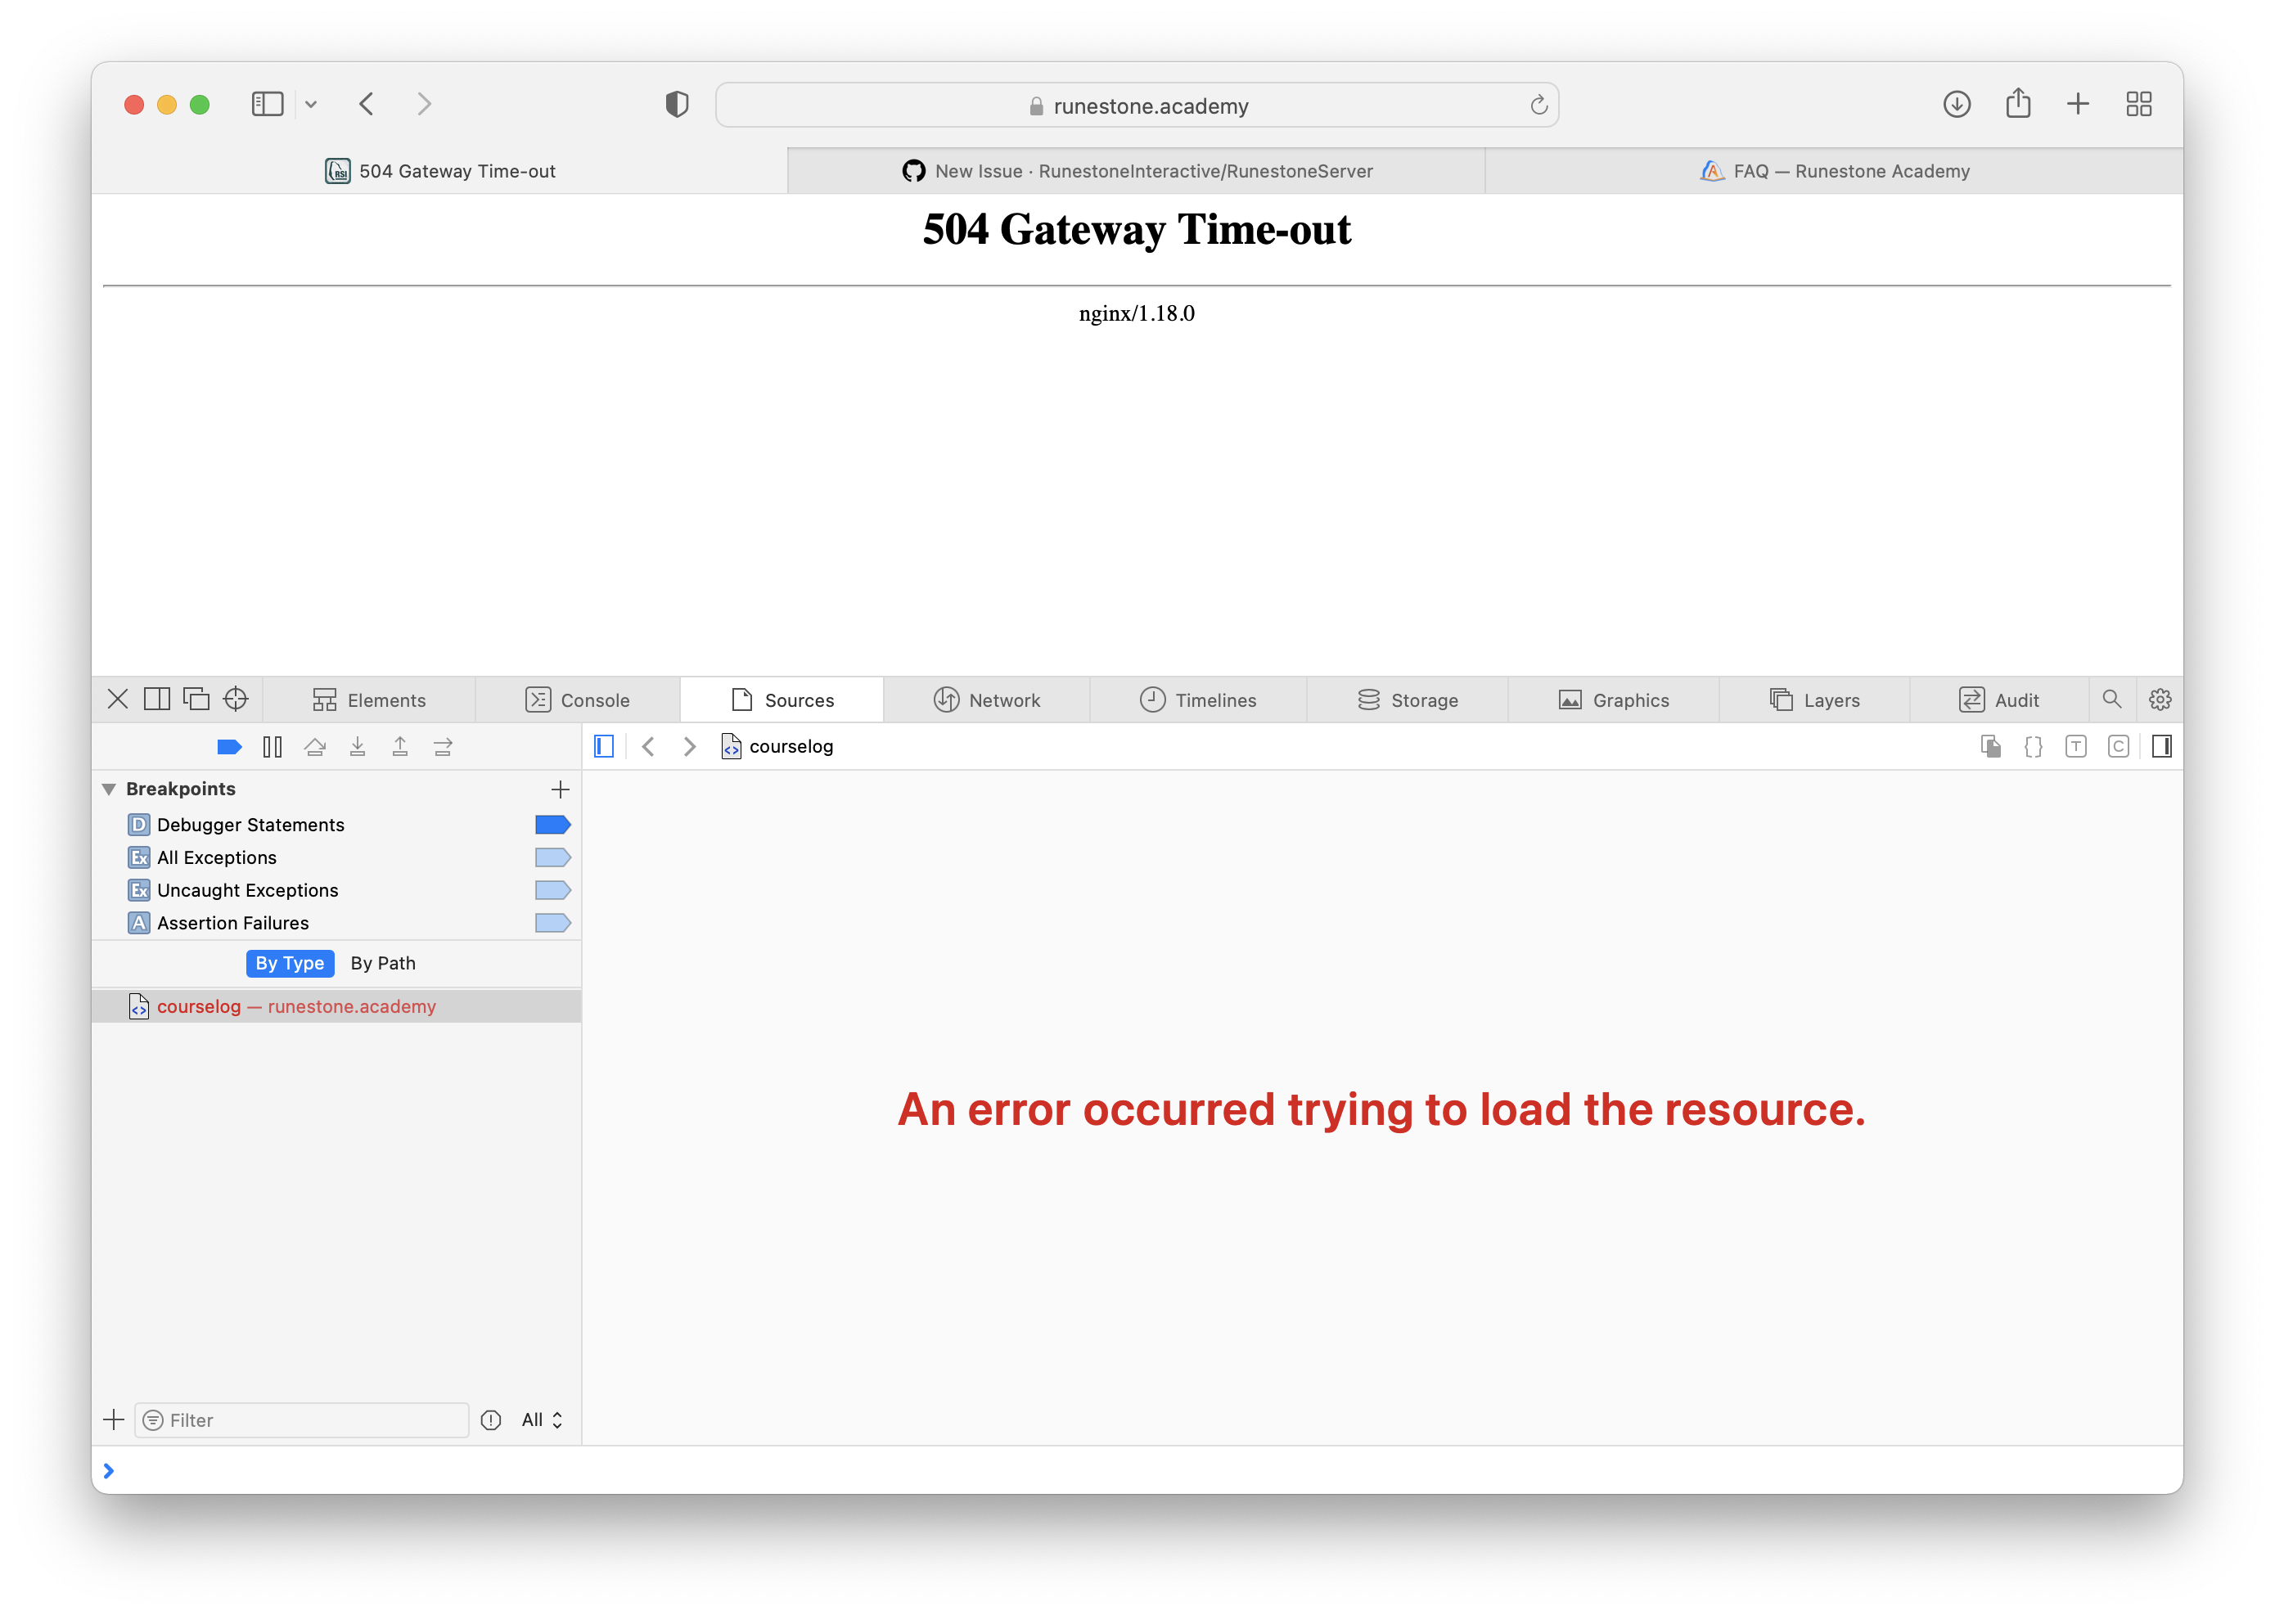Group resources By Type

point(290,963)
